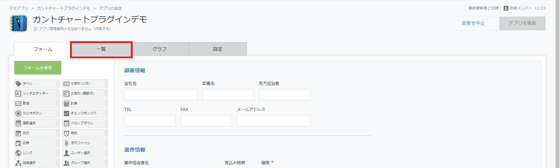Click the 作成する memo link

[x=102, y=29]
